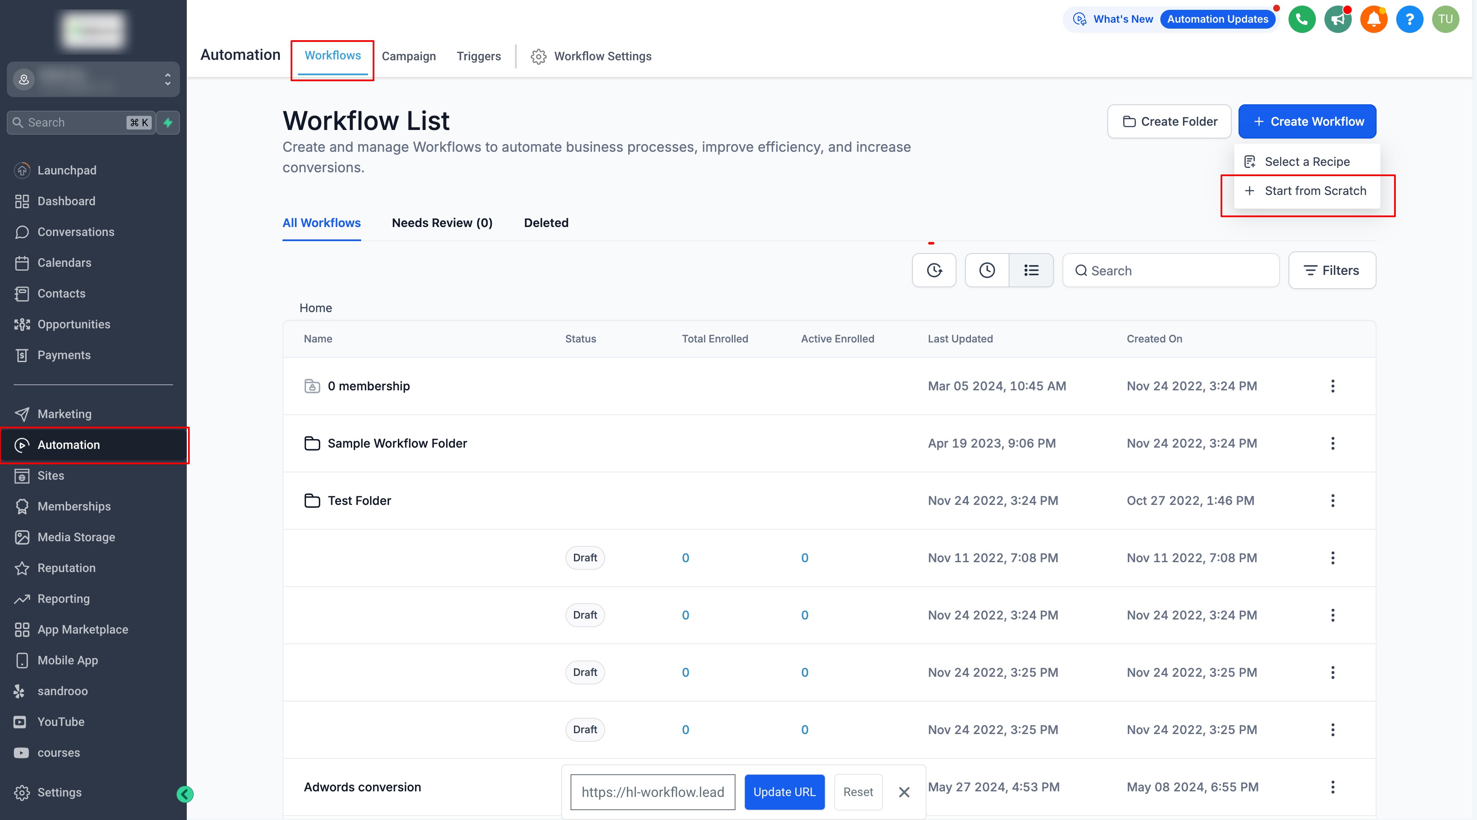Screen dimensions: 1477x820
Task: Click the green lightning quick actions icon
Action: pos(168,123)
